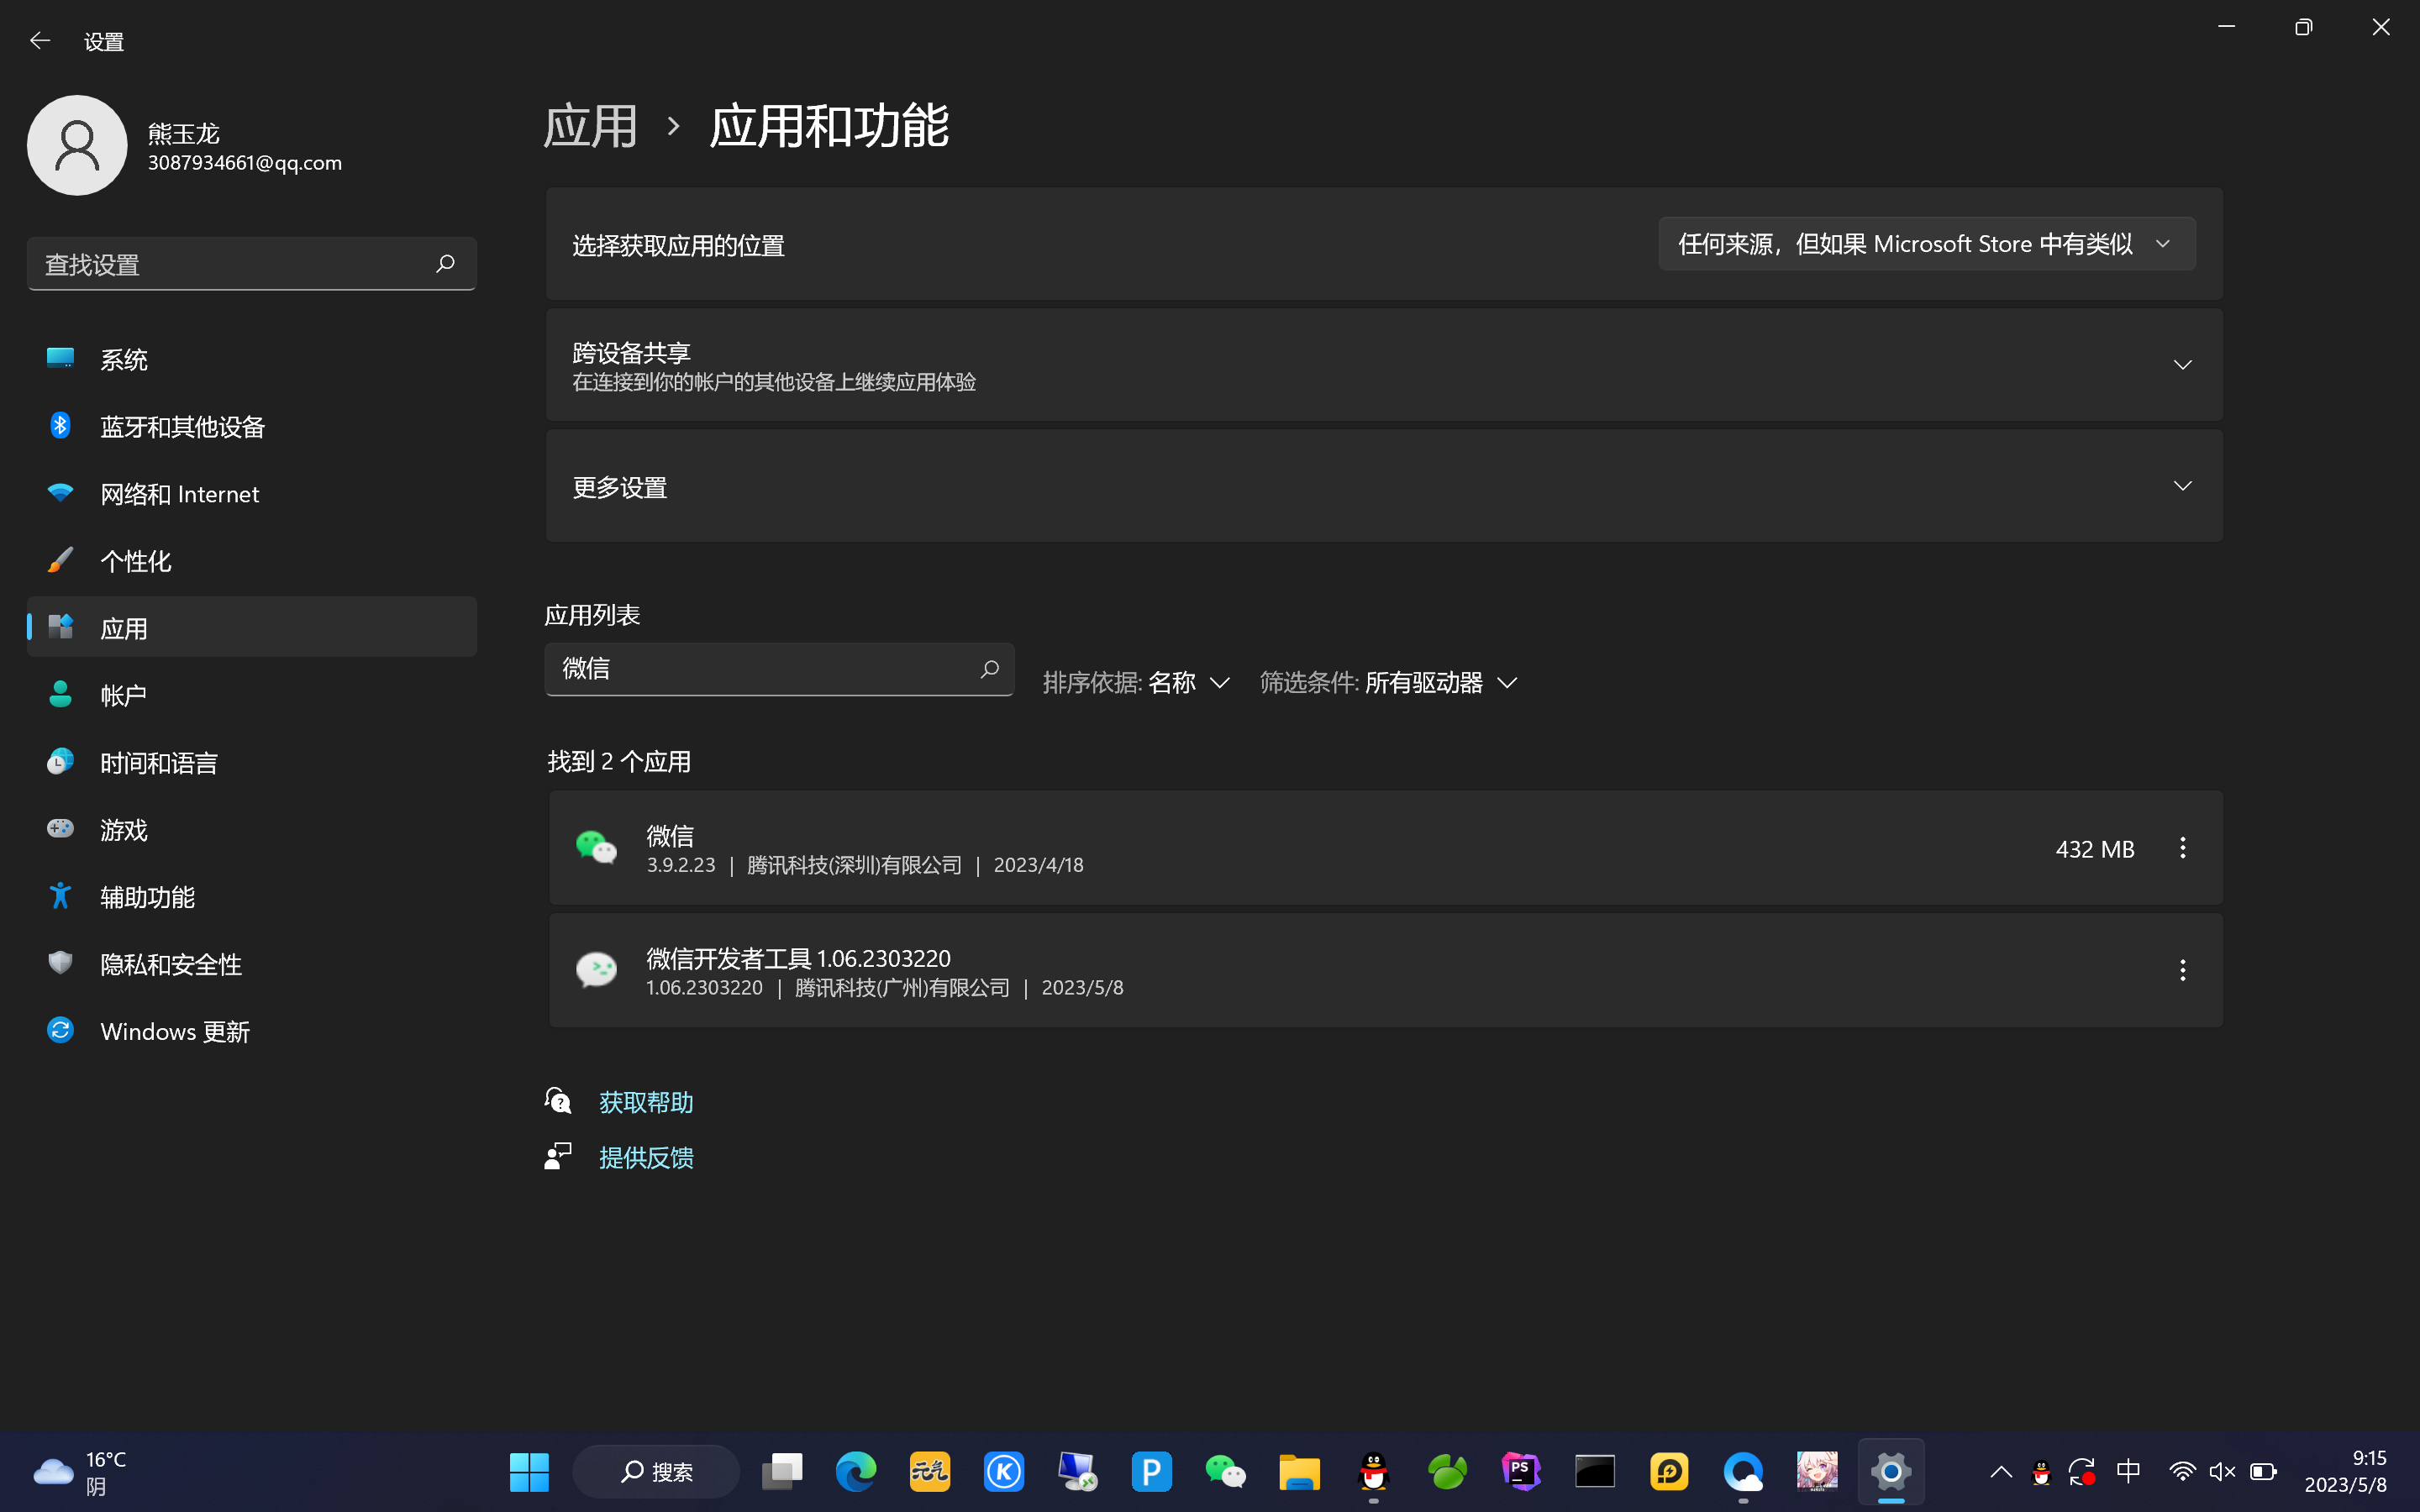Click the back arrow in Settings
The height and width of the screenshot is (1512, 2420).
coord(40,41)
